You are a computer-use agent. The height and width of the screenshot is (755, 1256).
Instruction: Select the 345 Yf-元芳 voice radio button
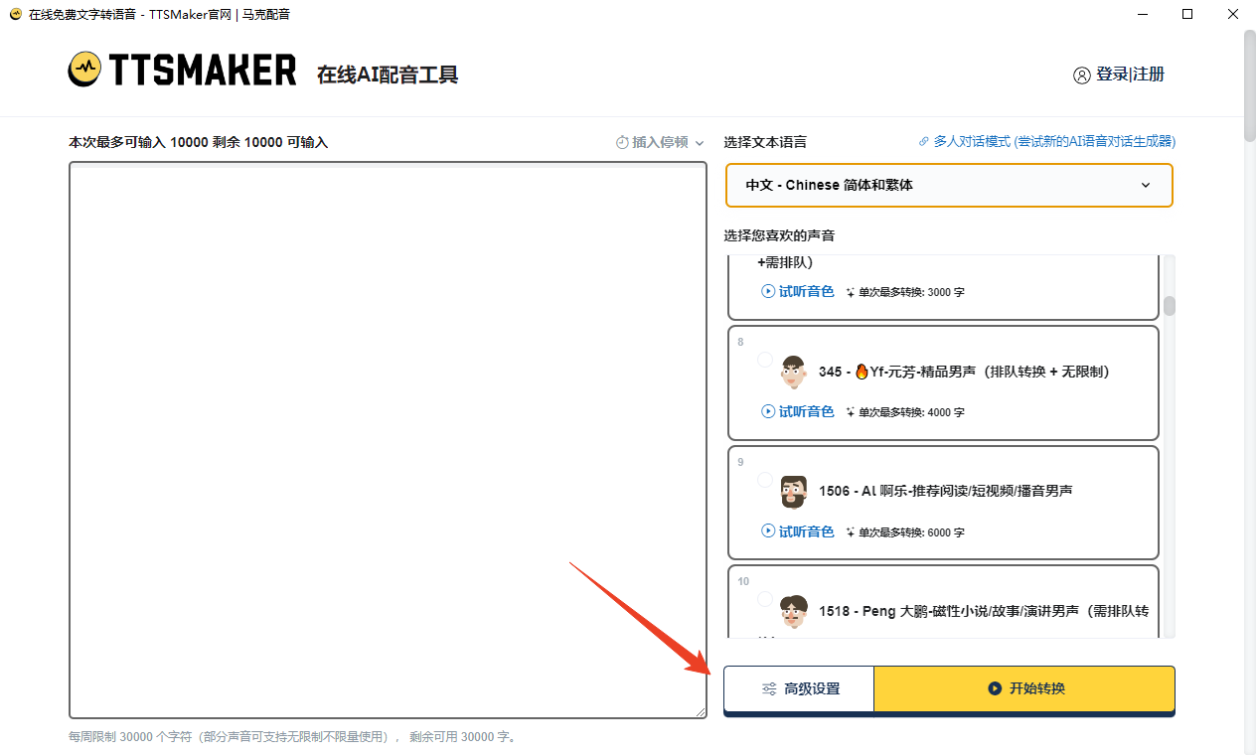pyautogui.click(x=765, y=360)
